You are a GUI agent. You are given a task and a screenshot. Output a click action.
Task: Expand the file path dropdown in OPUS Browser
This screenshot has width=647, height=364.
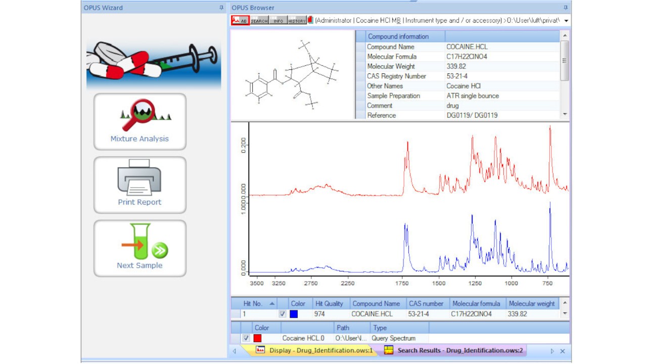click(566, 21)
